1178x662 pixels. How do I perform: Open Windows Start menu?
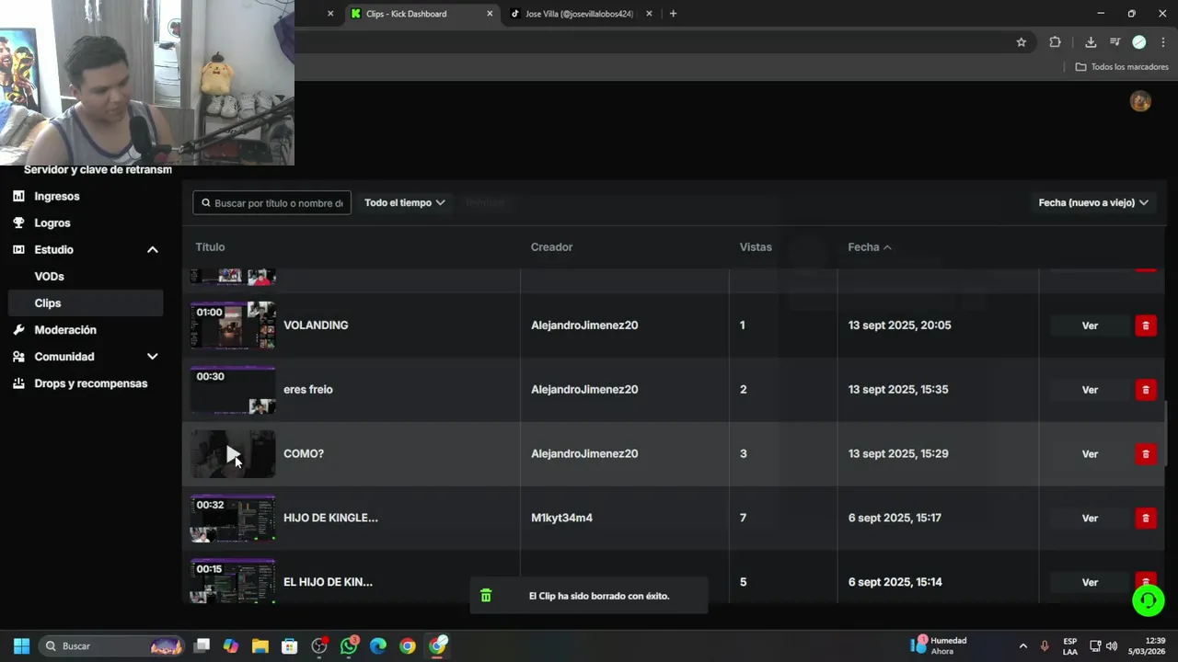[21, 645]
